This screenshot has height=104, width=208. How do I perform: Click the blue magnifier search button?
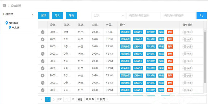[x=201, y=16]
